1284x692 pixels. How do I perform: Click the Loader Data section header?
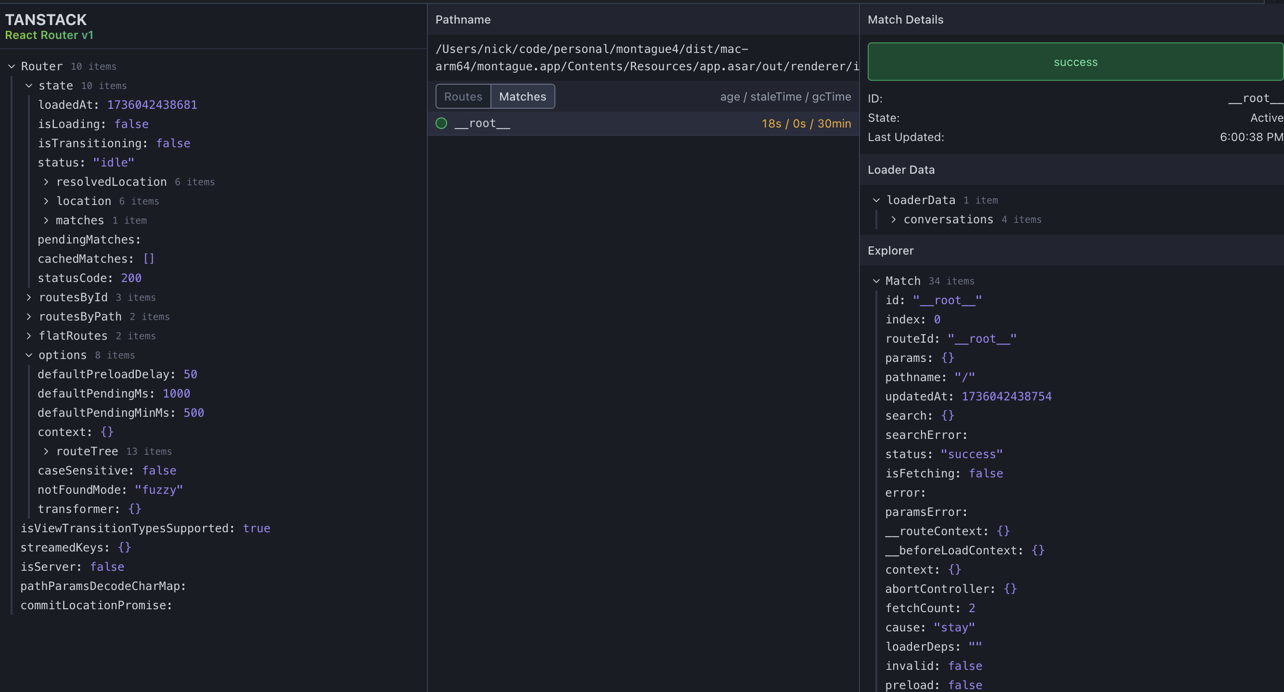(x=901, y=169)
